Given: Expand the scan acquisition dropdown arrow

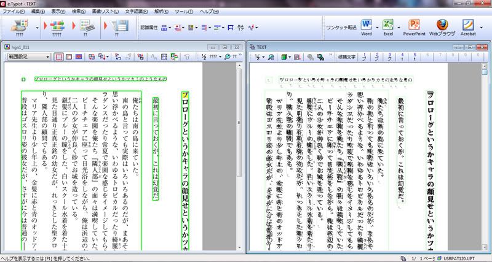Looking at the screenshot, I should [37, 28].
